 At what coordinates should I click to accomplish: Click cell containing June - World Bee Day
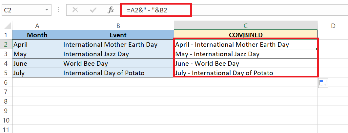pyautogui.click(x=246, y=63)
